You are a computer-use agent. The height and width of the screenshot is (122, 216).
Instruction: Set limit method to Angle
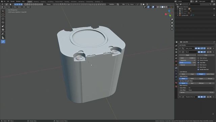point(192,74)
